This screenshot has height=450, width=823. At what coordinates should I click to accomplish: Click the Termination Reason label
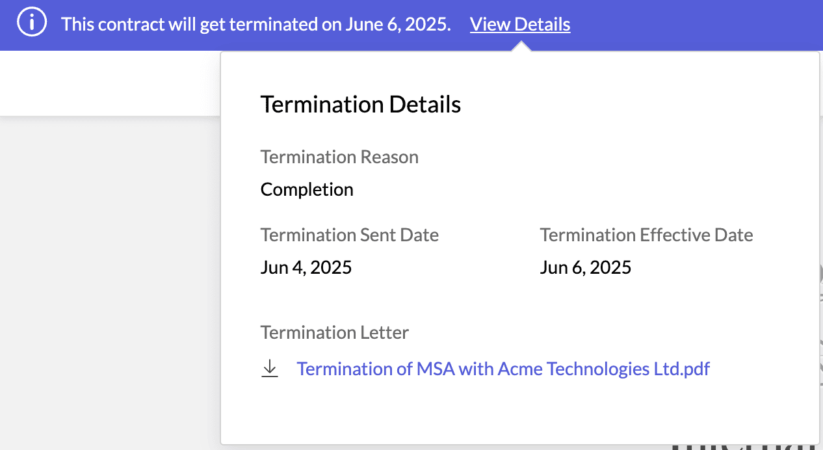click(x=339, y=157)
